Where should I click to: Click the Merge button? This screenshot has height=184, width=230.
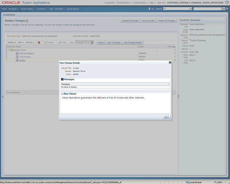click(x=101, y=42)
